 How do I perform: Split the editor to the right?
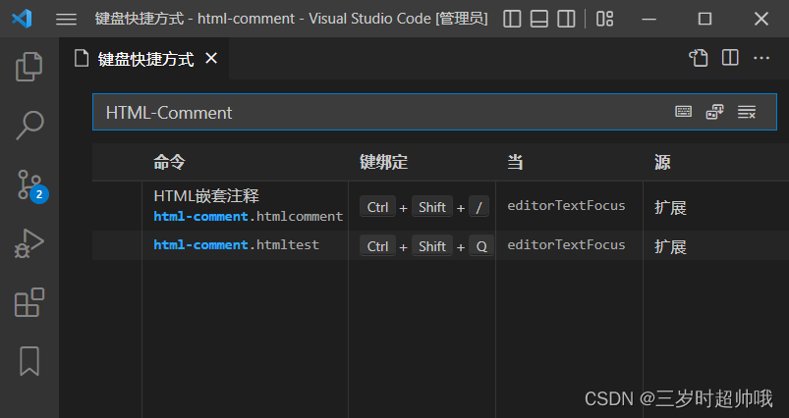coord(730,58)
